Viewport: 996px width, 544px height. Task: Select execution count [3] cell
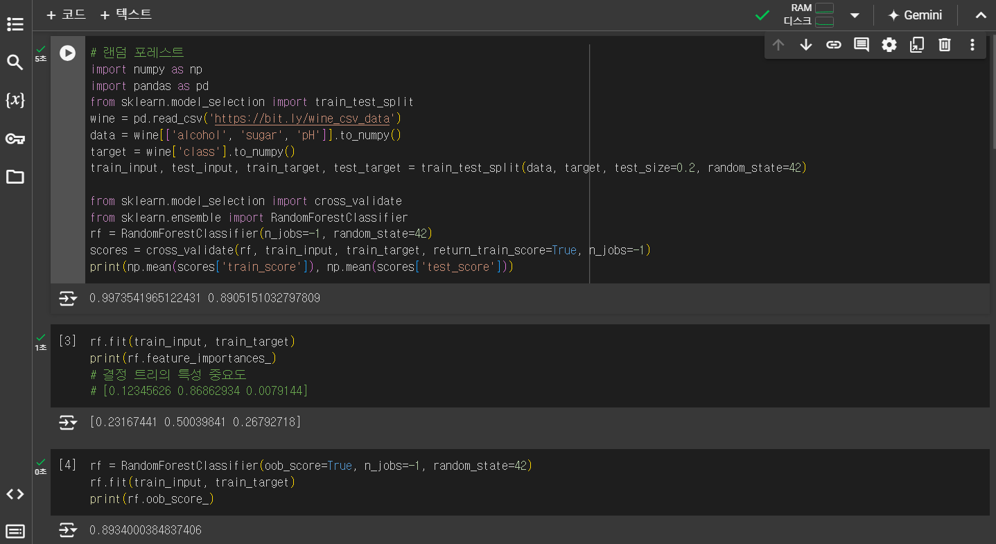(x=67, y=341)
